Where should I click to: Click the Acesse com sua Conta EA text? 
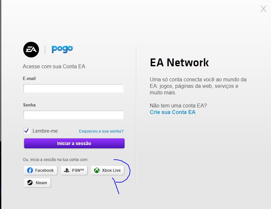pos(54,67)
